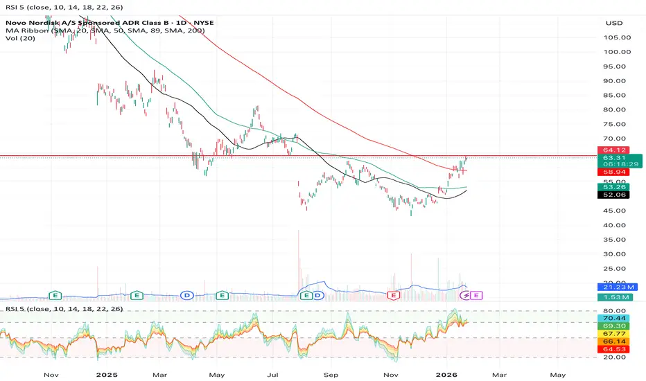Click the Jul label on time axis

pos(272,375)
